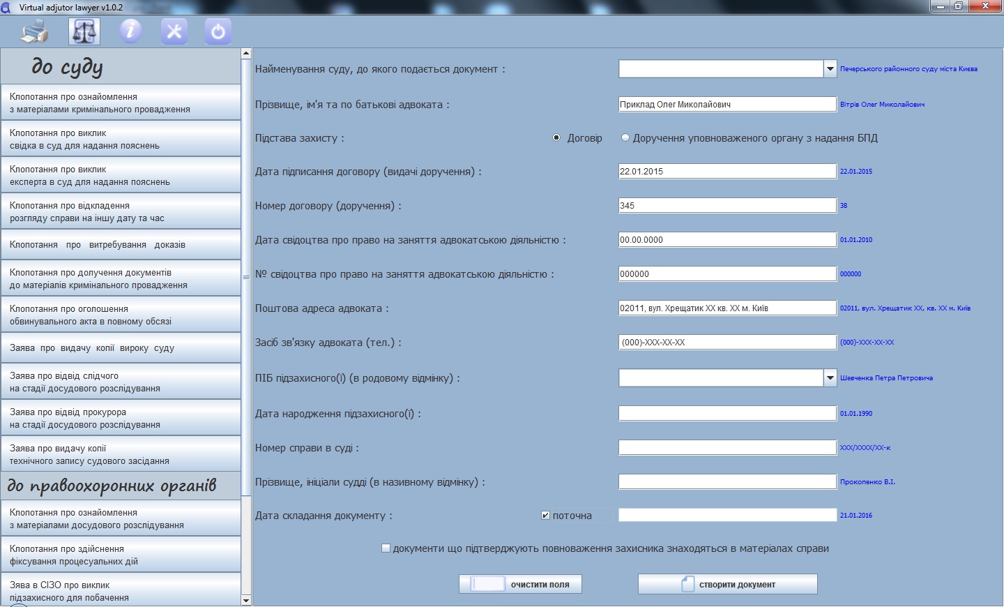The height and width of the screenshot is (607, 1004).
Task: Click the printer icon in the toolbar
Action: coord(35,31)
